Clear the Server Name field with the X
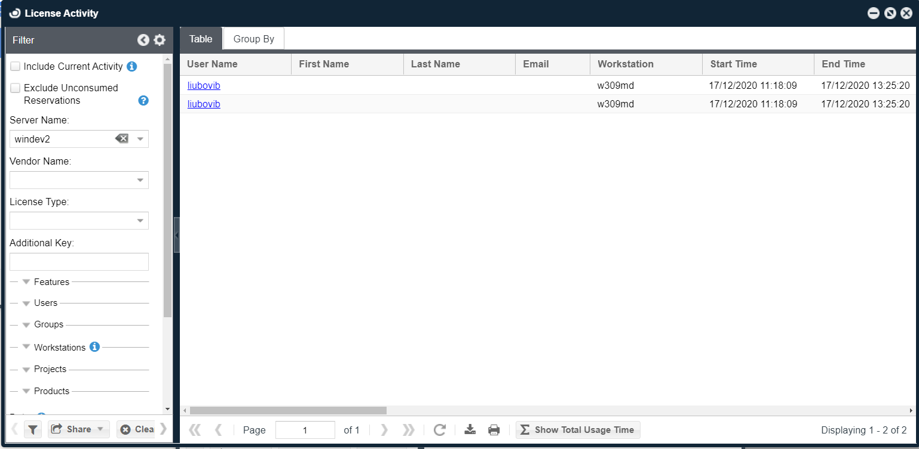The width and height of the screenshot is (919, 449). [x=122, y=138]
